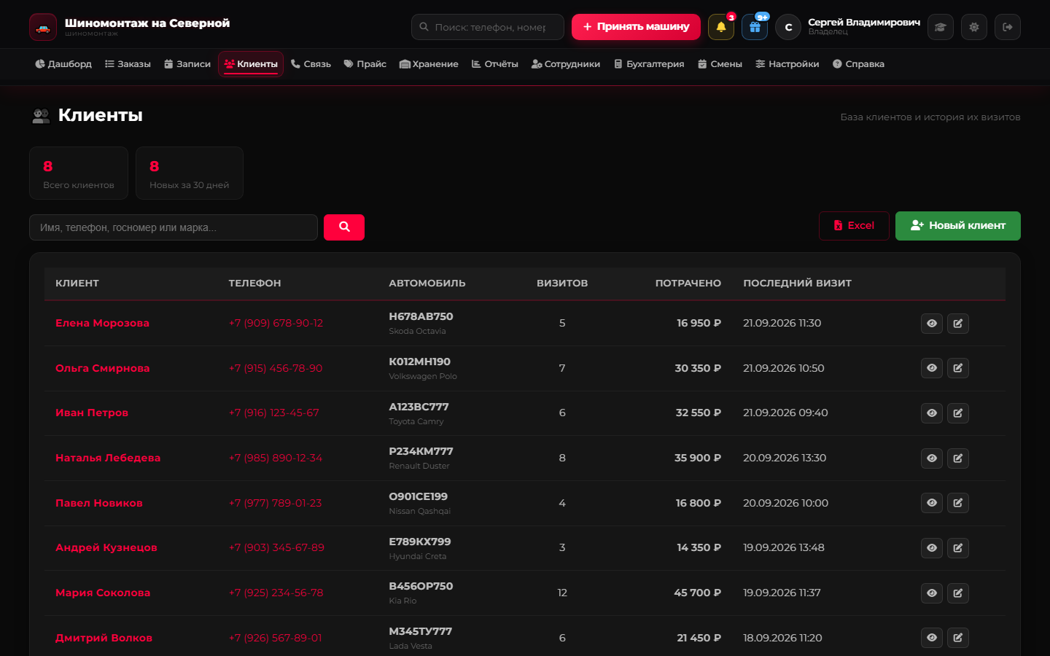Focus the top global search field

pos(488,27)
